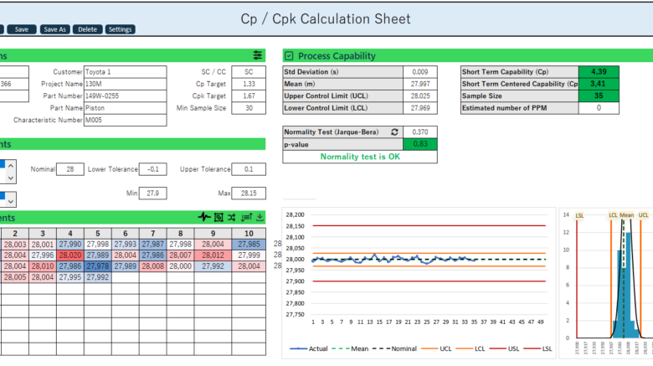Click the Delete button
653x366 pixels.
coord(86,29)
